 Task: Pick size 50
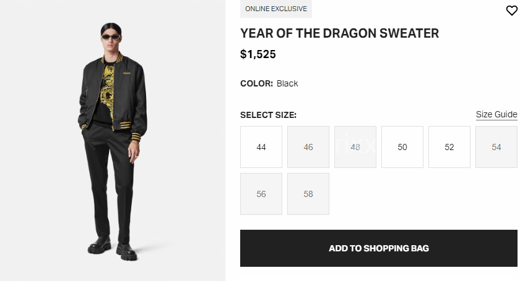point(402,147)
